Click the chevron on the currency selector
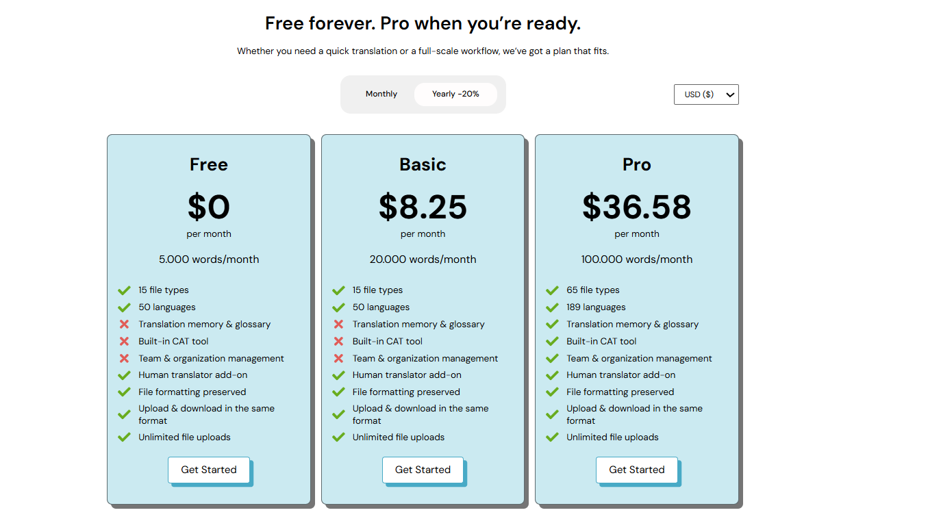 [x=729, y=94]
